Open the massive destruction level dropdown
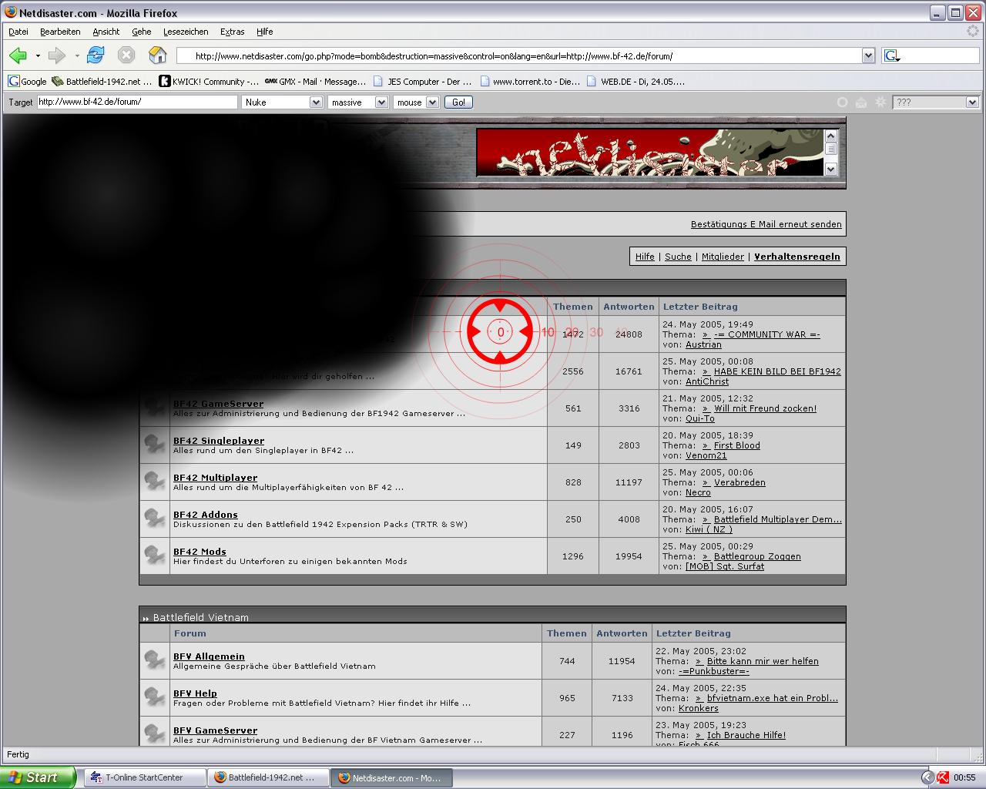 358,102
